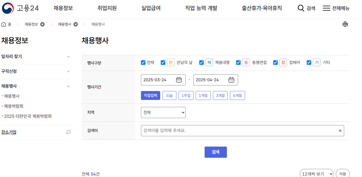This screenshot has width=362, height=177.
Task: Toggle the 잡페어 checkbox off
Action: pos(275,62)
